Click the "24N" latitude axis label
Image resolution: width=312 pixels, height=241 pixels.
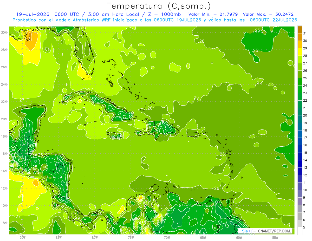pos(4,84)
